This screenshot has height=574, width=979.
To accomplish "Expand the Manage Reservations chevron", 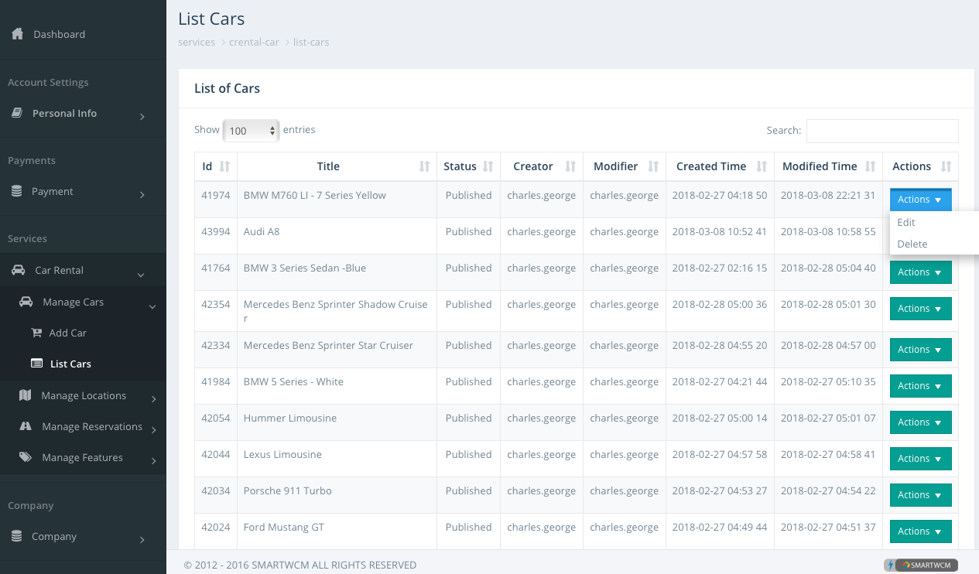I will (154, 430).
